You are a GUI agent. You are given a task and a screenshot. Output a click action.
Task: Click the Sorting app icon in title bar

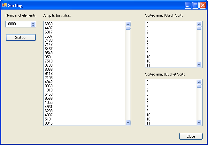(x=4, y=5)
